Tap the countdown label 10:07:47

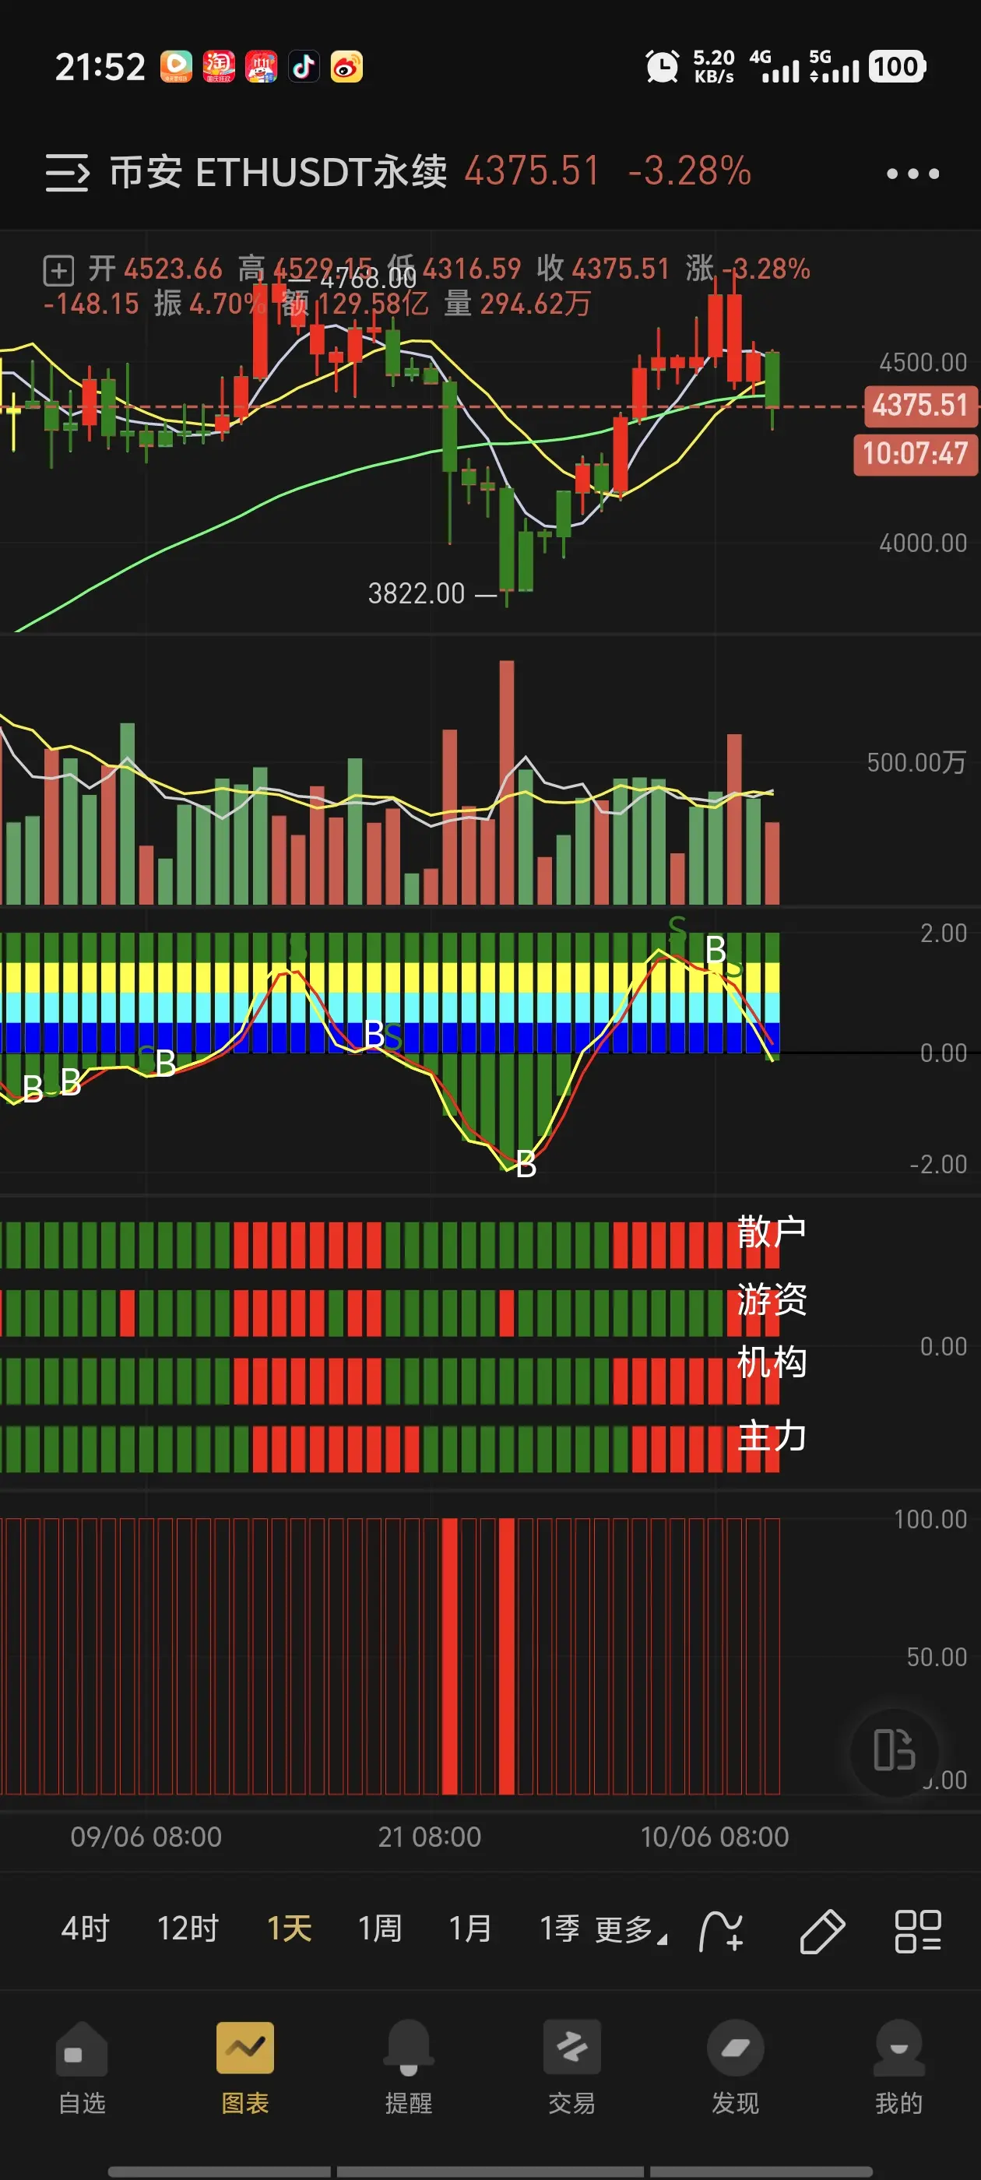click(x=916, y=454)
